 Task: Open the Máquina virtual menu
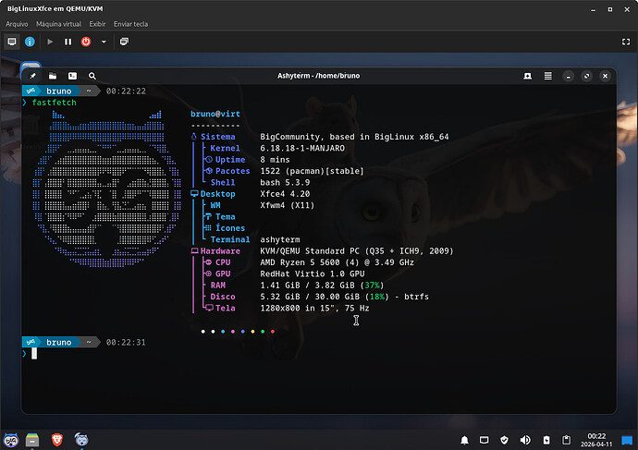click(x=58, y=24)
